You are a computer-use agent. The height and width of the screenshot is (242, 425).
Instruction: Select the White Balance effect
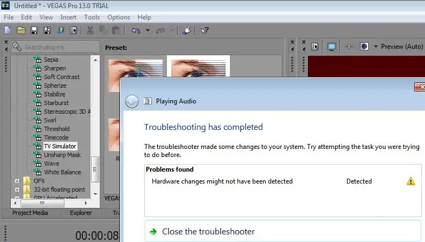(63, 172)
